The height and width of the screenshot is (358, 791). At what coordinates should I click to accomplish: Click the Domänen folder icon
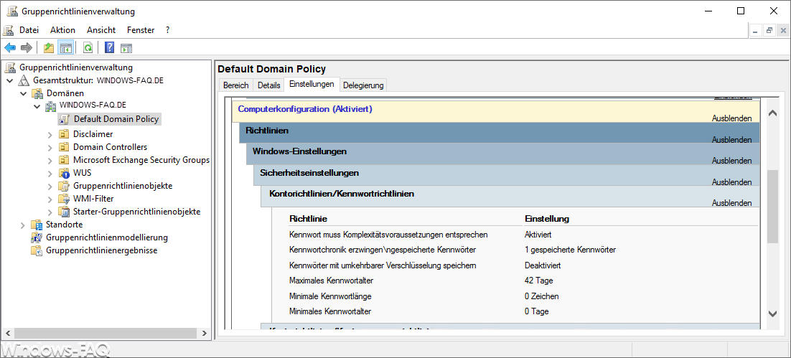pos(38,93)
